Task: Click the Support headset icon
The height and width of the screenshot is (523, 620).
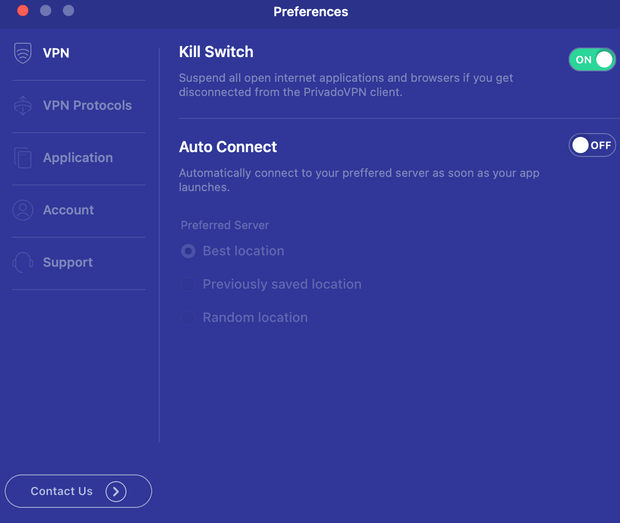Action: 23,262
